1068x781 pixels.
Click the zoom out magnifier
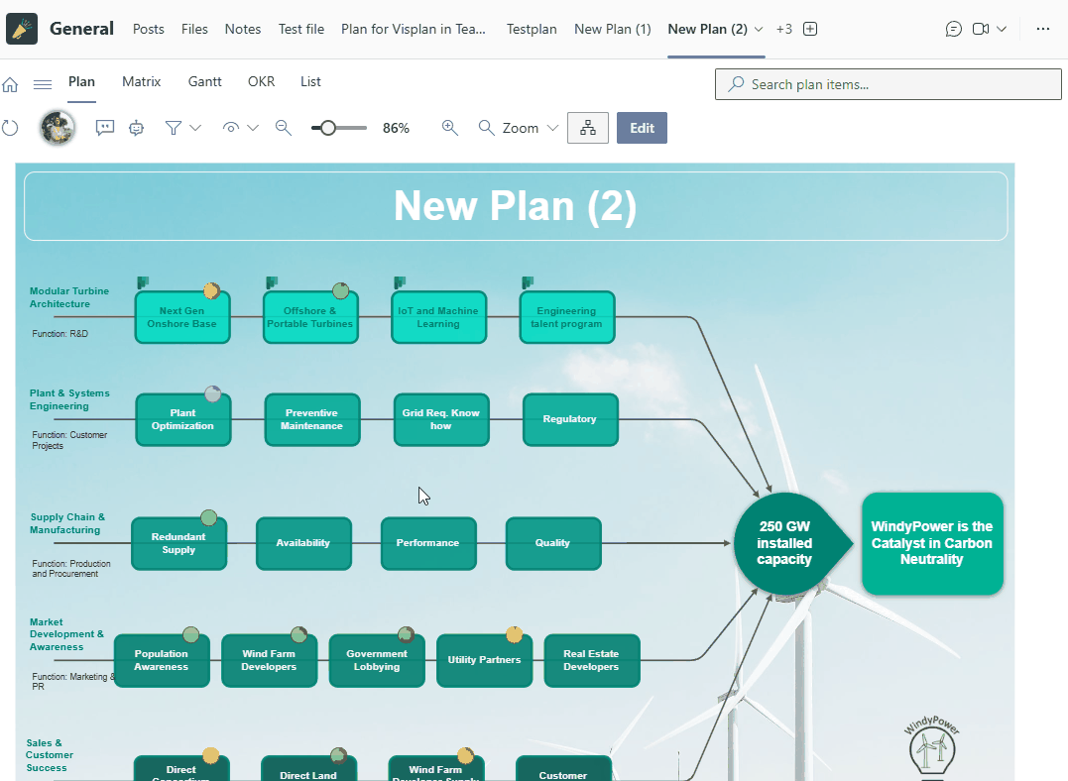tap(284, 128)
